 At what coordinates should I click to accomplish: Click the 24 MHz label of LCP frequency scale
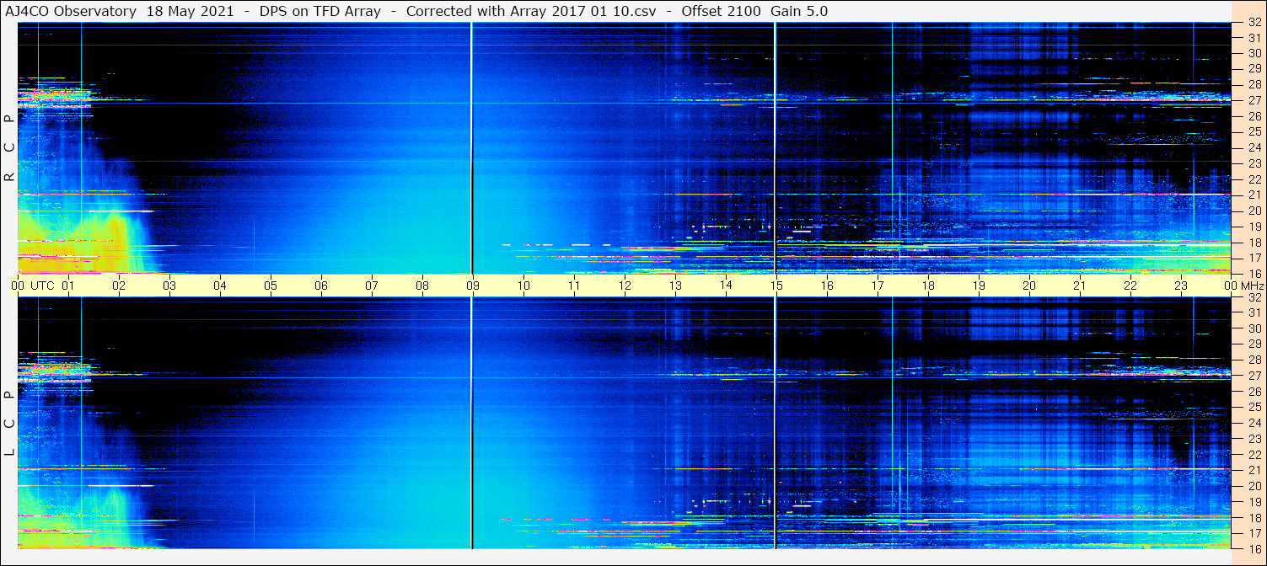click(1254, 423)
